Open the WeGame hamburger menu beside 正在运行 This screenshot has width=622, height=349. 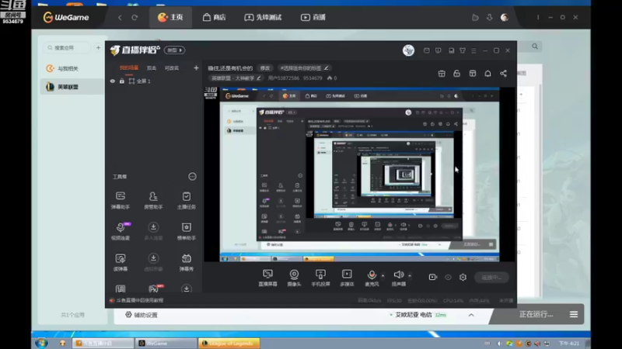574,315
